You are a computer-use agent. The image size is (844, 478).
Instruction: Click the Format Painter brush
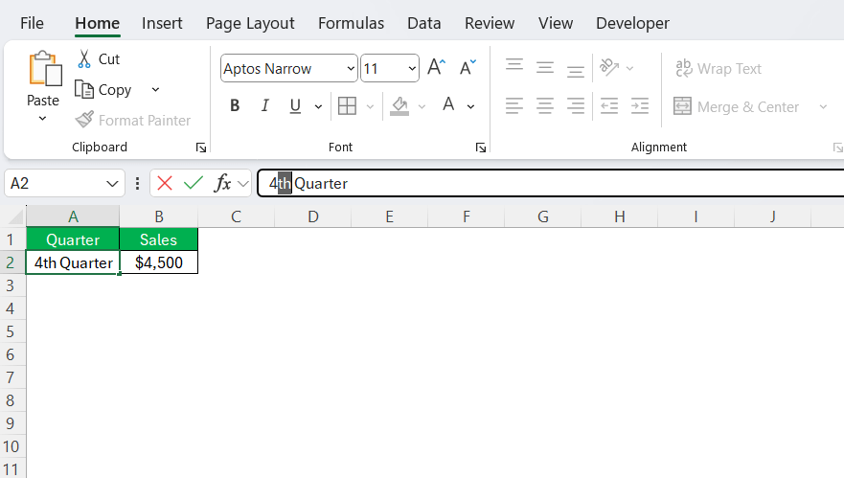[x=84, y=120]
